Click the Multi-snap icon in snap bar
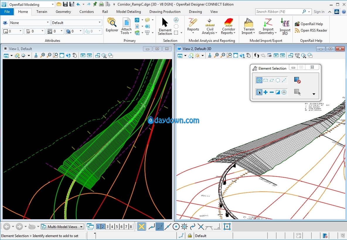The height and width of the screenshot is (240, 347). 227,227
